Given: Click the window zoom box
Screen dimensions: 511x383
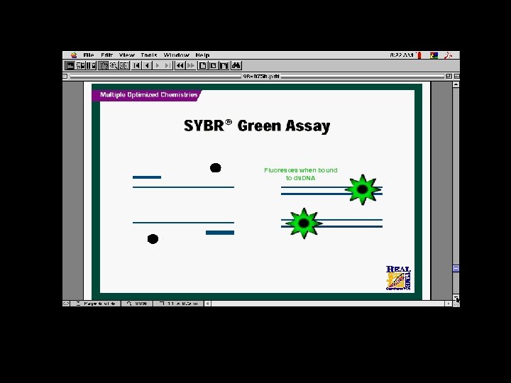Looking at the screenshot, I should [449, 76].
